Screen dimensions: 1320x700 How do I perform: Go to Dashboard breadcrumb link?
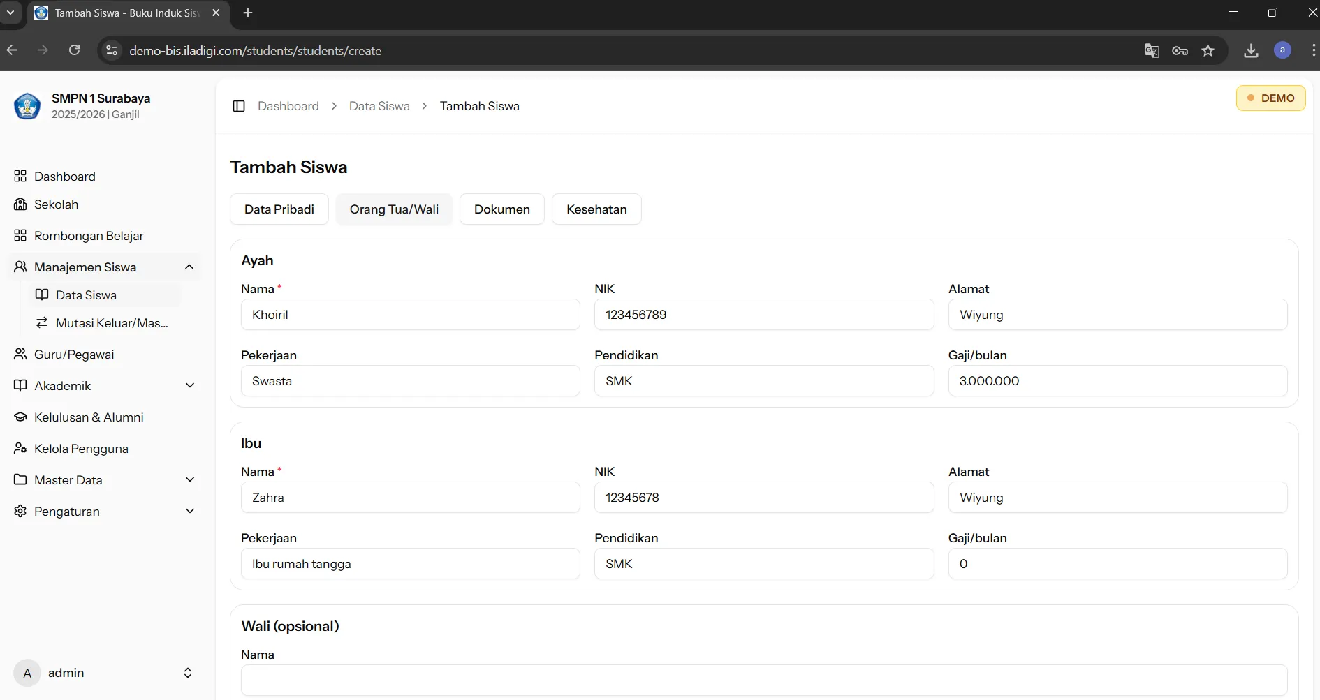pyautogui.click(x=288, y=106)
